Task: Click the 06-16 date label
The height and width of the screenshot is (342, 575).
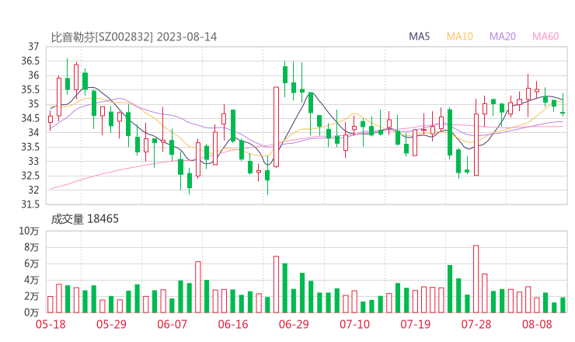Action: tap(233, 324)
